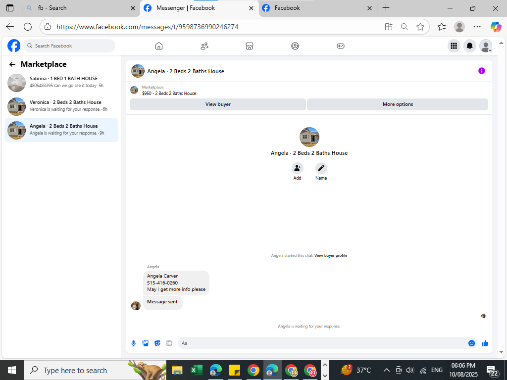507x380 pixels.
Task: Switch to Messenger | Facebook browser tab
Action: coord(200,8)
